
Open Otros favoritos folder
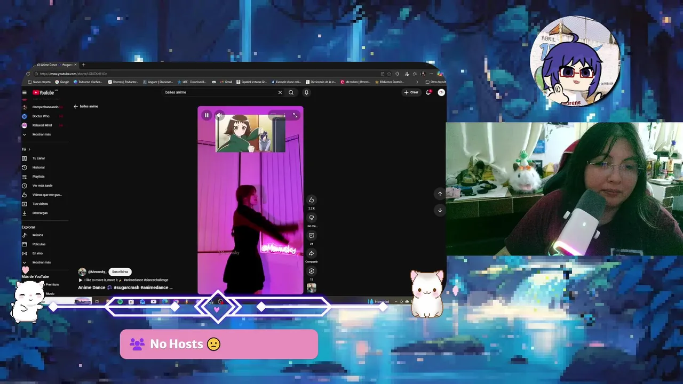tap(436, 82)
